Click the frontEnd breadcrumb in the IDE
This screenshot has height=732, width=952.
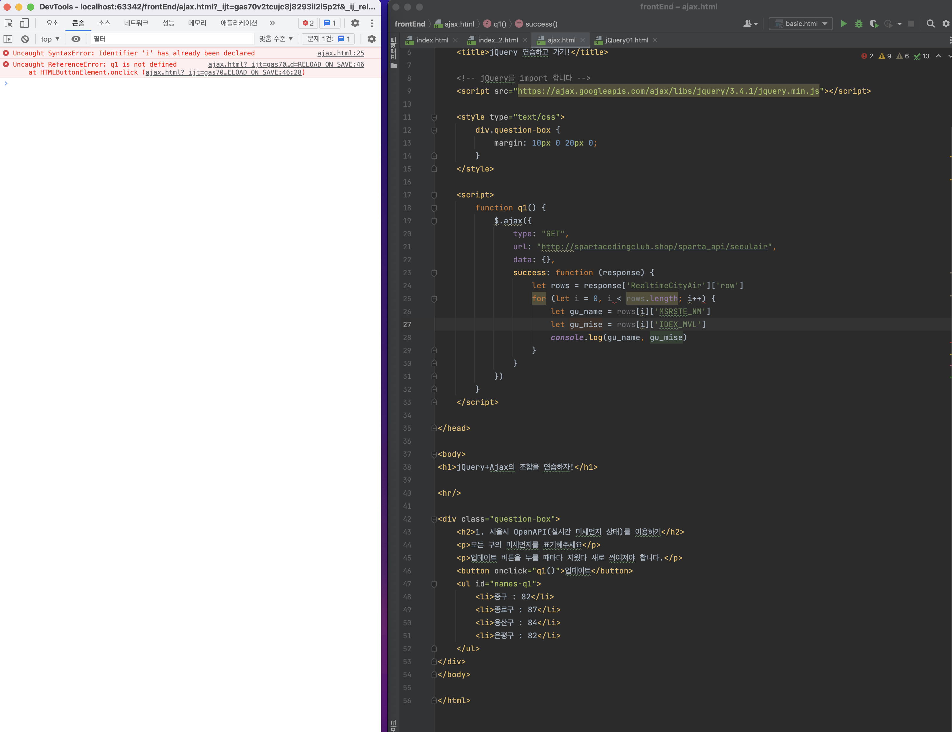coord(410,24)
